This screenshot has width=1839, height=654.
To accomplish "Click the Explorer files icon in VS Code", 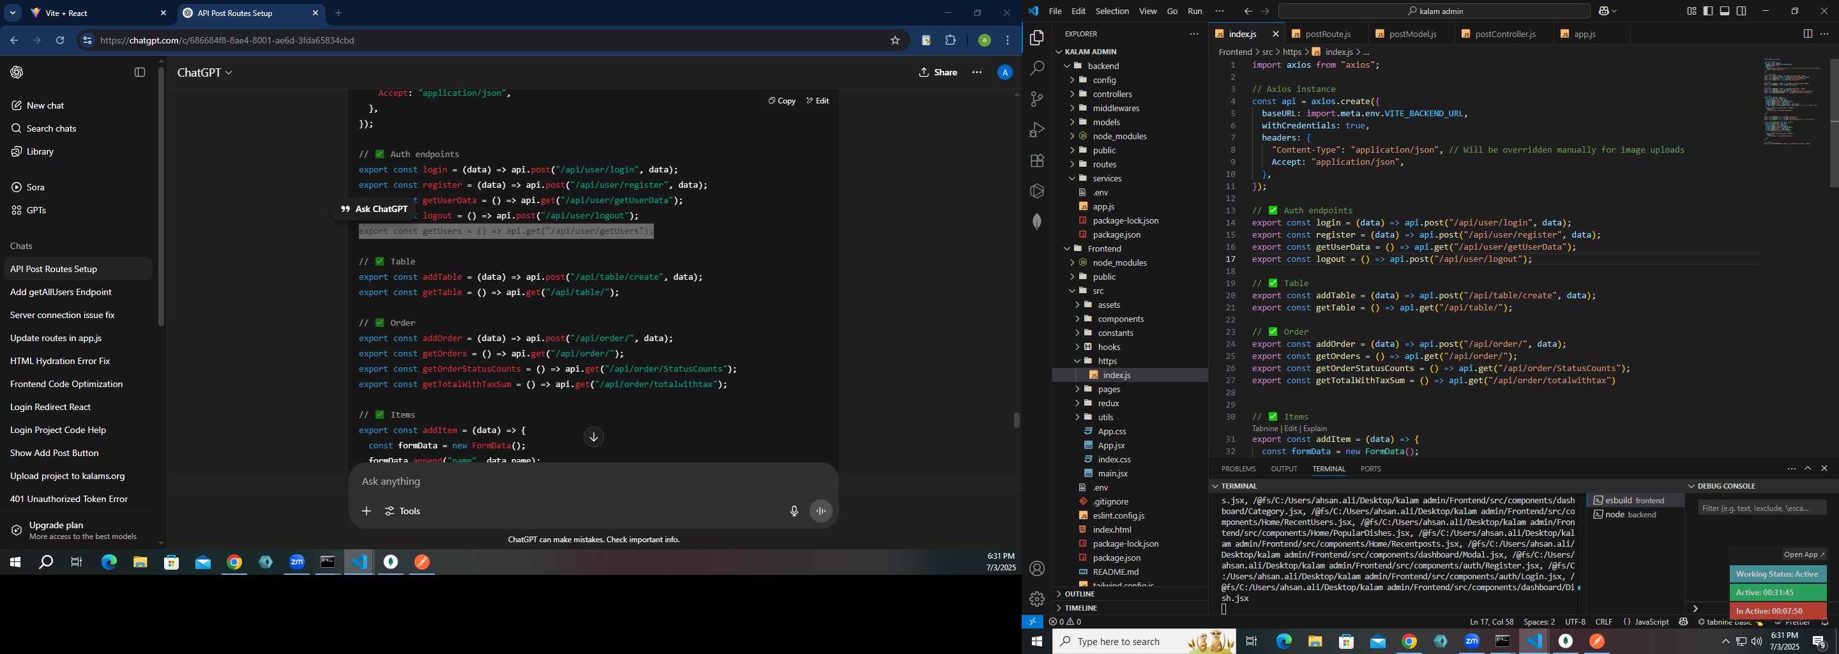I will (1036, 37).
